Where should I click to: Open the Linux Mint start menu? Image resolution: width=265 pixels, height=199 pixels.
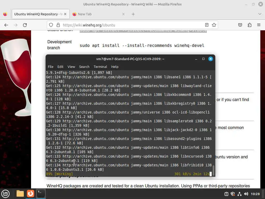pyautogui.click(x=5, y=194)
